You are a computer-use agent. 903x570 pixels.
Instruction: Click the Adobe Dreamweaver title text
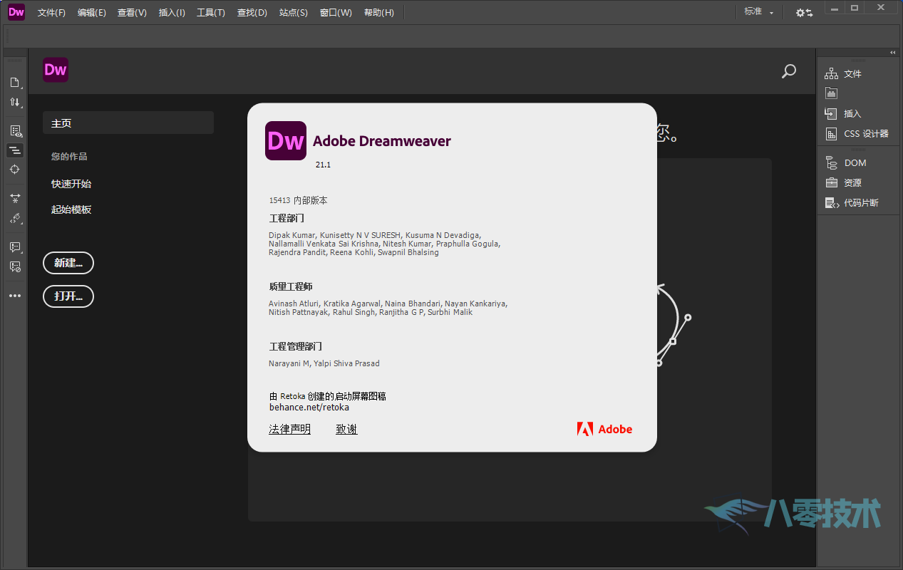[382, 141]
